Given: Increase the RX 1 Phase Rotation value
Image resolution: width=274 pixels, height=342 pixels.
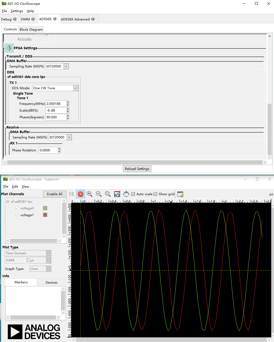Looking at the screenshot, I should pyautogui.click(x=59, y=149).
